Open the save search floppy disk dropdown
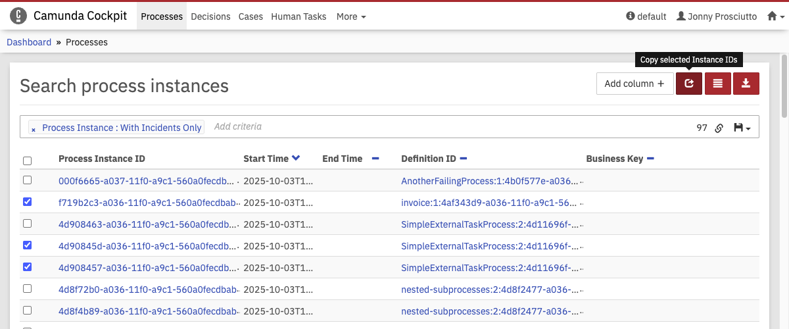Image resolution: width=789 pixels, height=329 pixels. [x=741, y=128]
